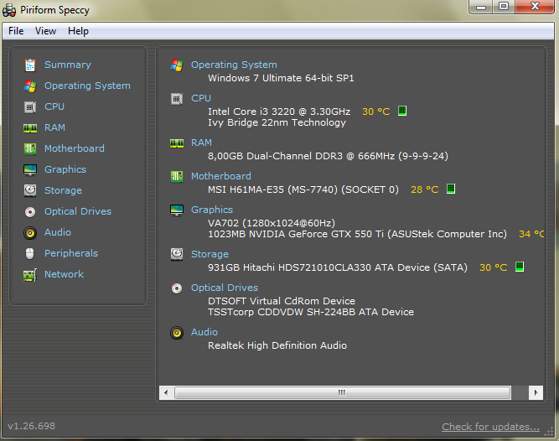Image resolution: width=559 pixels, height=441 pixels.
Task: Click the Motherboard heading link in summary
Action: pyautogui.click(x=221, y=176)
